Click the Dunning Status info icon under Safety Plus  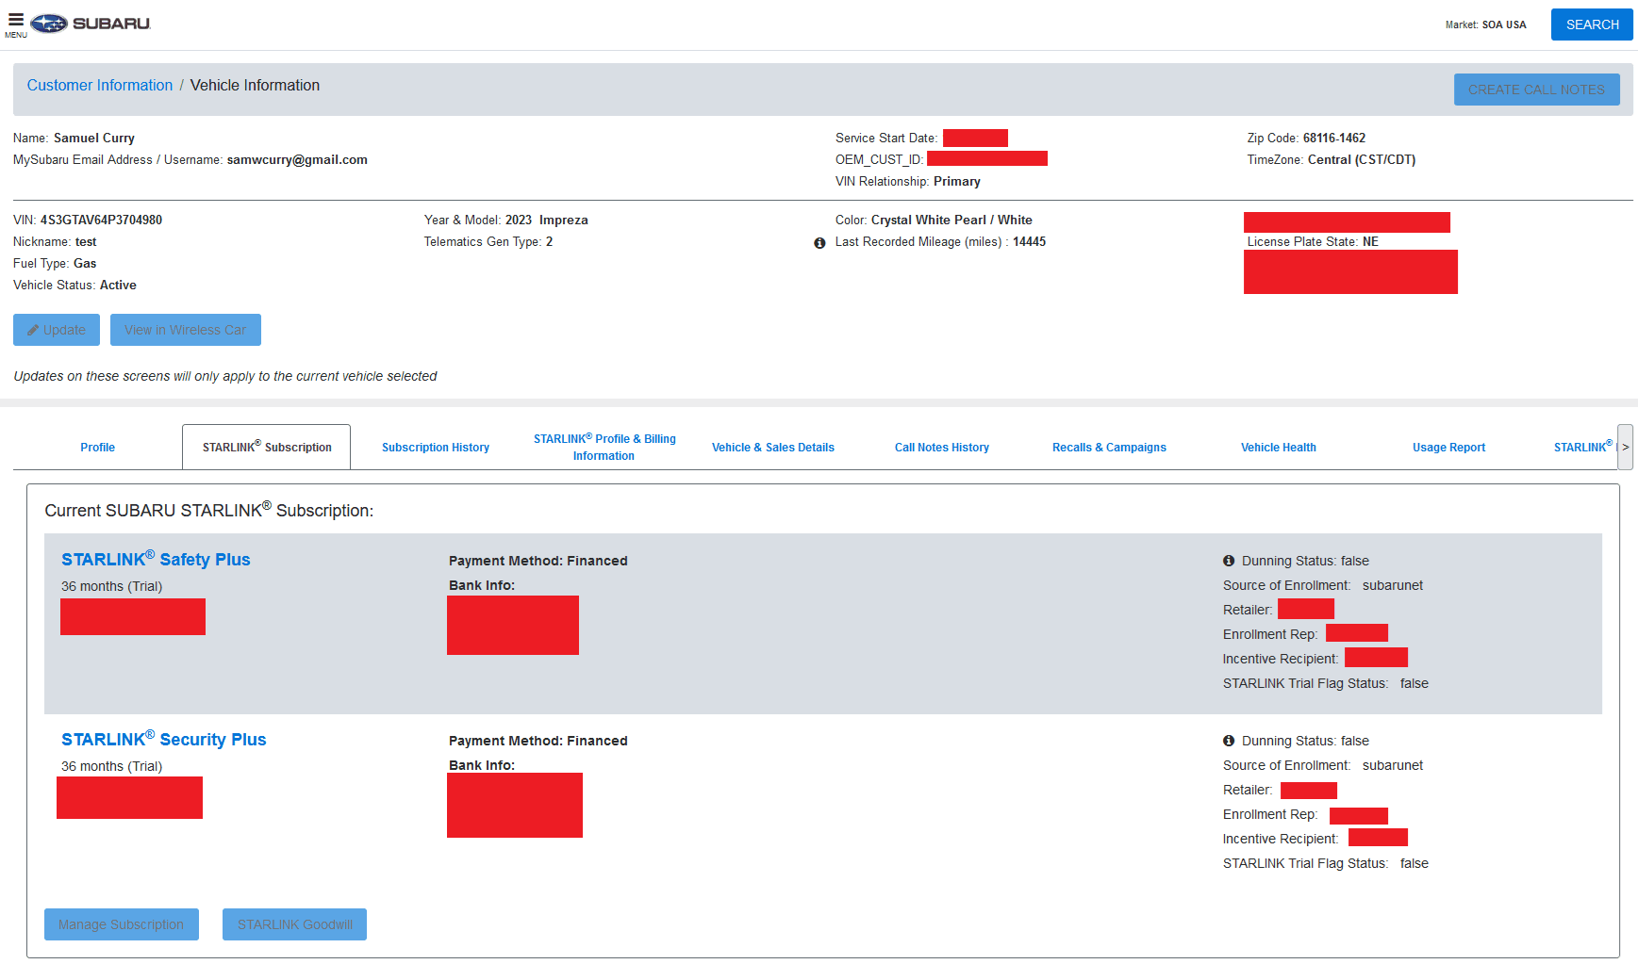(1229, 560)
